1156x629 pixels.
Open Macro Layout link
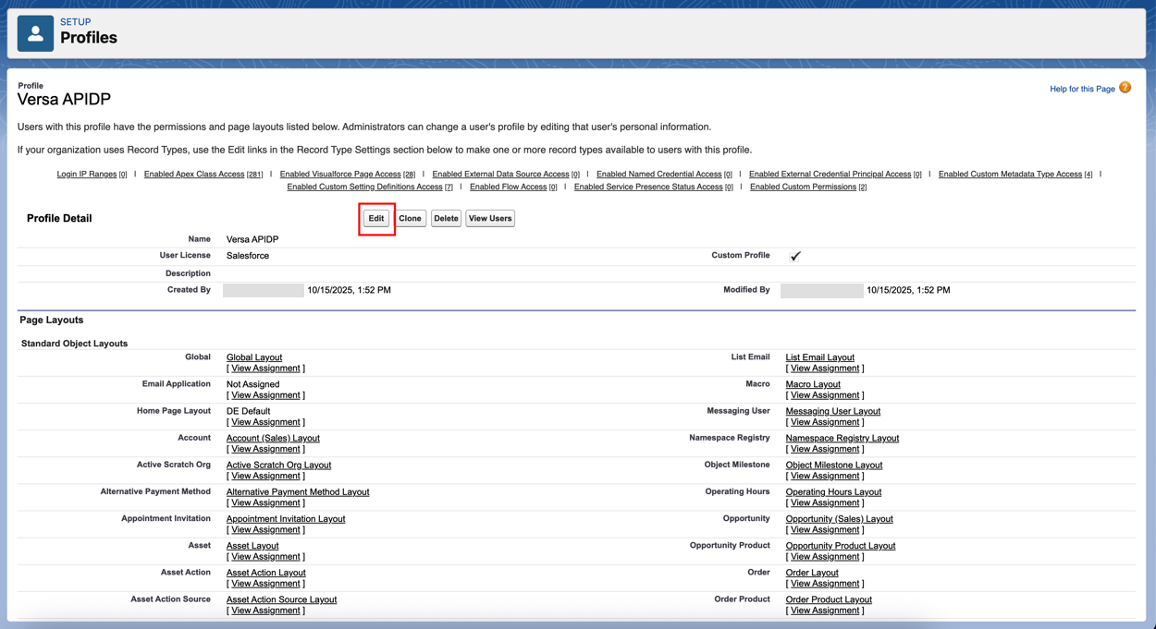pos(813,384)
